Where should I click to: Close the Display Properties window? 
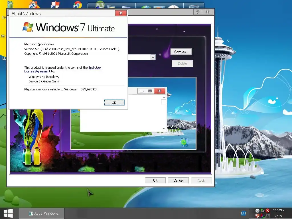207,12
